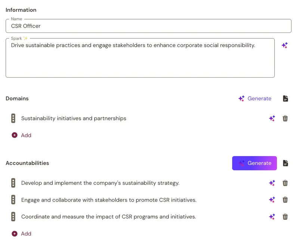Grab the drag handle of Sustainability initiatives domain

pyautogui.click(x=13, y=119)
